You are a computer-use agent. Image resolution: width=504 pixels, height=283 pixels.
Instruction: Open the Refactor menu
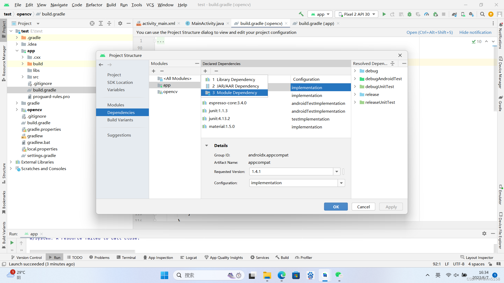pyautogui.click(x=94, y=5)
